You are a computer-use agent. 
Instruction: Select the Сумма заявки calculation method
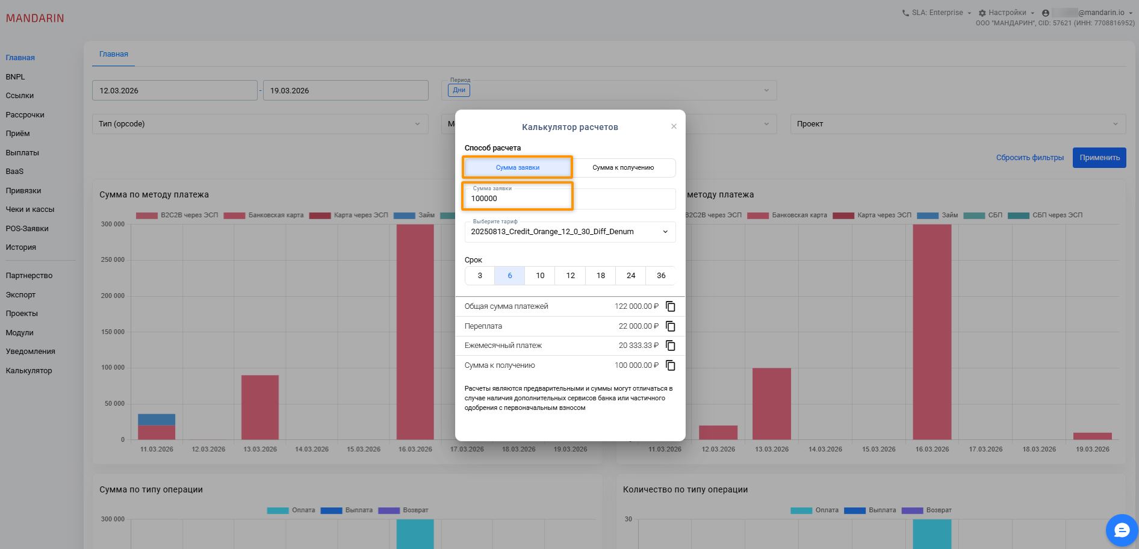point(517,167)
